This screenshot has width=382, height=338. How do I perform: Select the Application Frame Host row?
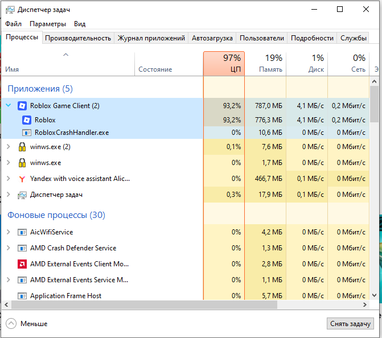pos(185,296)
